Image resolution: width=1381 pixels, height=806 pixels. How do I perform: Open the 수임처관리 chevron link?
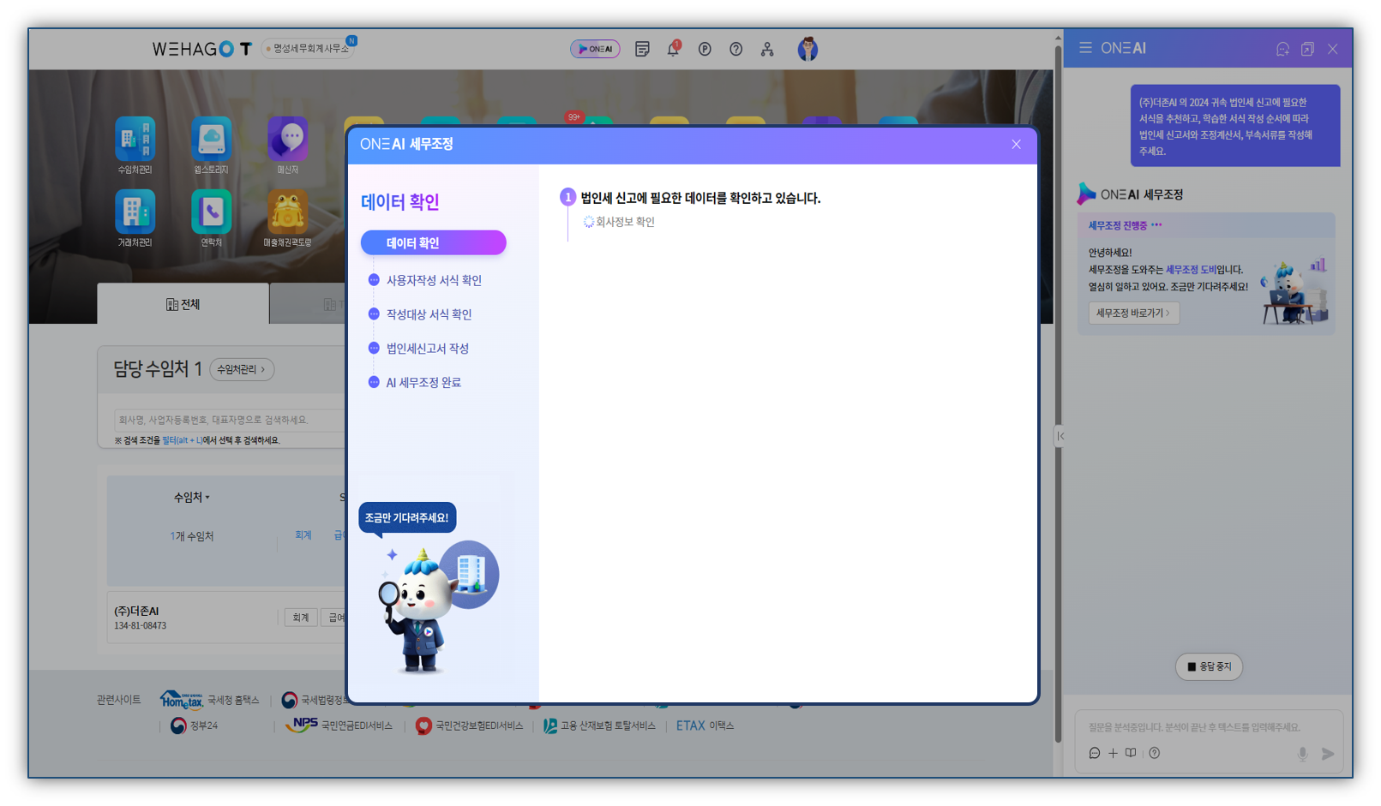(241, 369)
